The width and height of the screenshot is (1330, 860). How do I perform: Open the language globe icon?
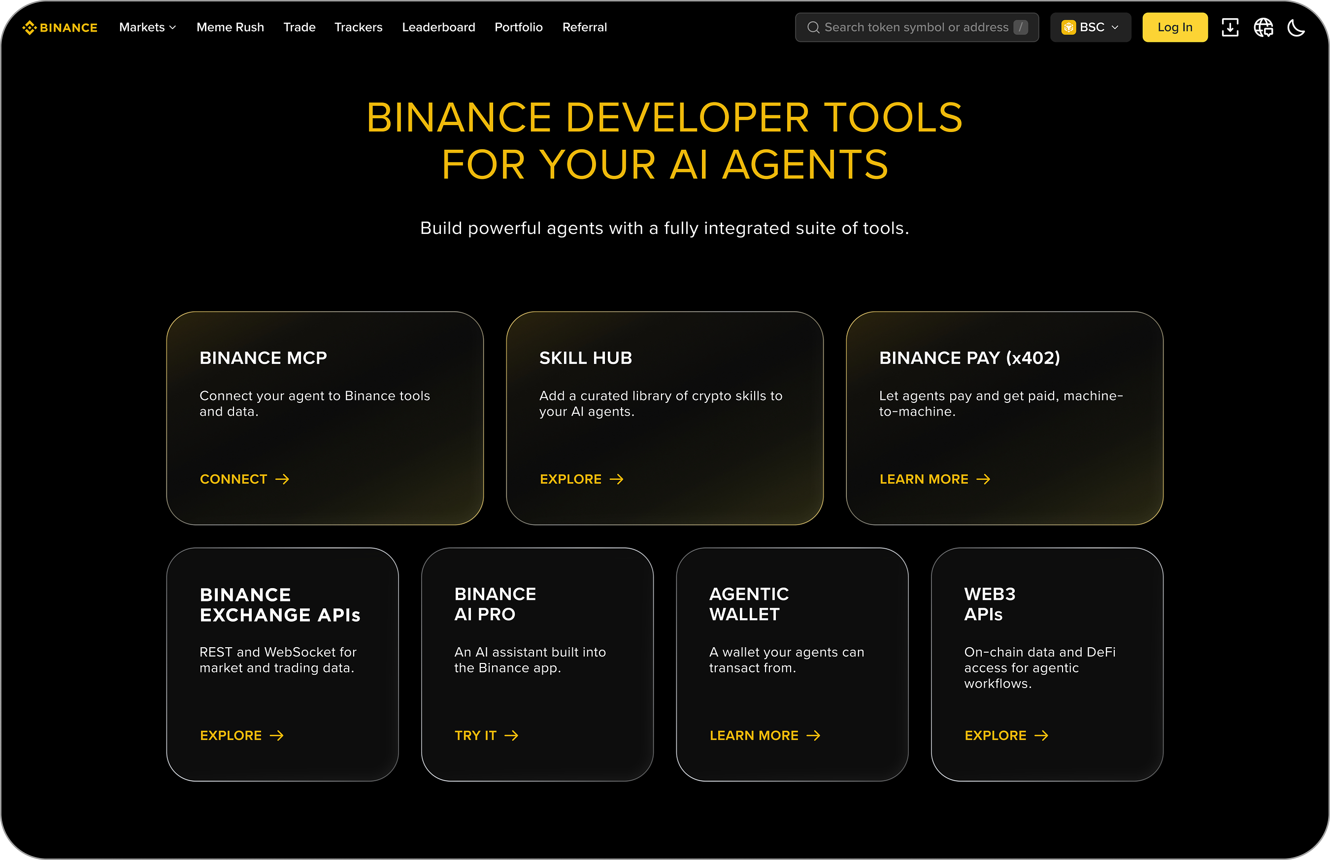tap(1263, 28)
